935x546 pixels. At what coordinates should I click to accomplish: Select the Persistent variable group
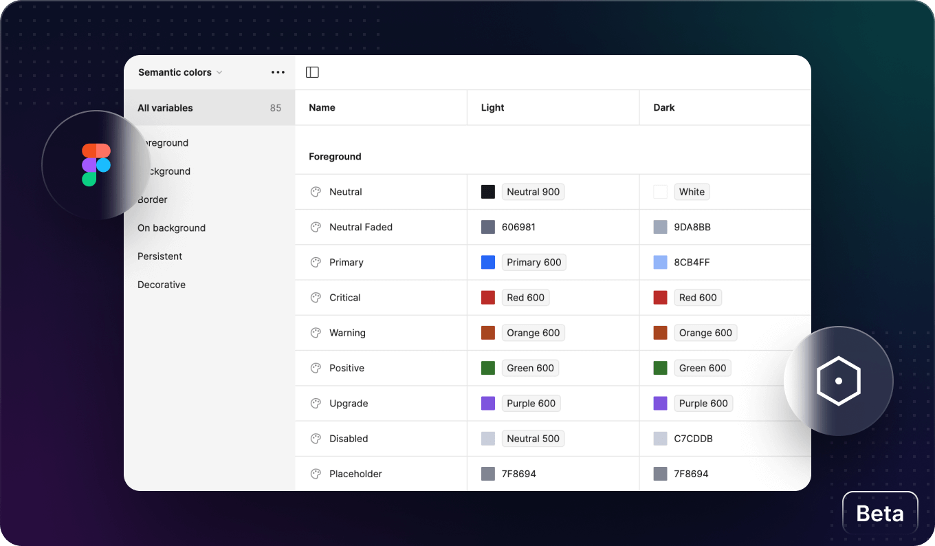(x=159, y=256)
